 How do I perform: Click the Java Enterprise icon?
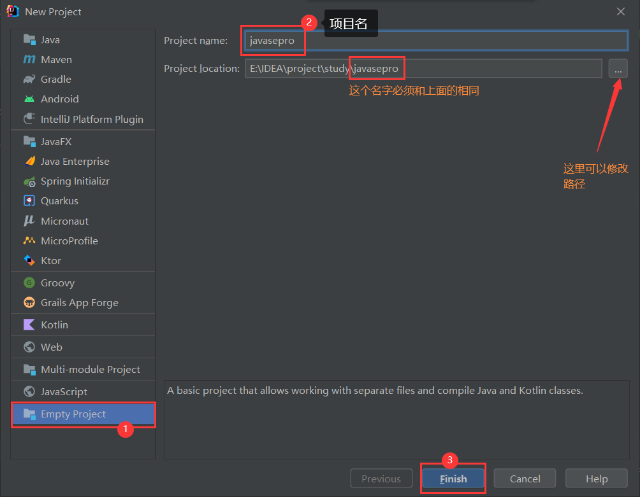29,162
